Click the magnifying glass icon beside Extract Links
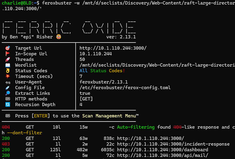This screenshot has height=159, width=235. click(x=8, y=93)
